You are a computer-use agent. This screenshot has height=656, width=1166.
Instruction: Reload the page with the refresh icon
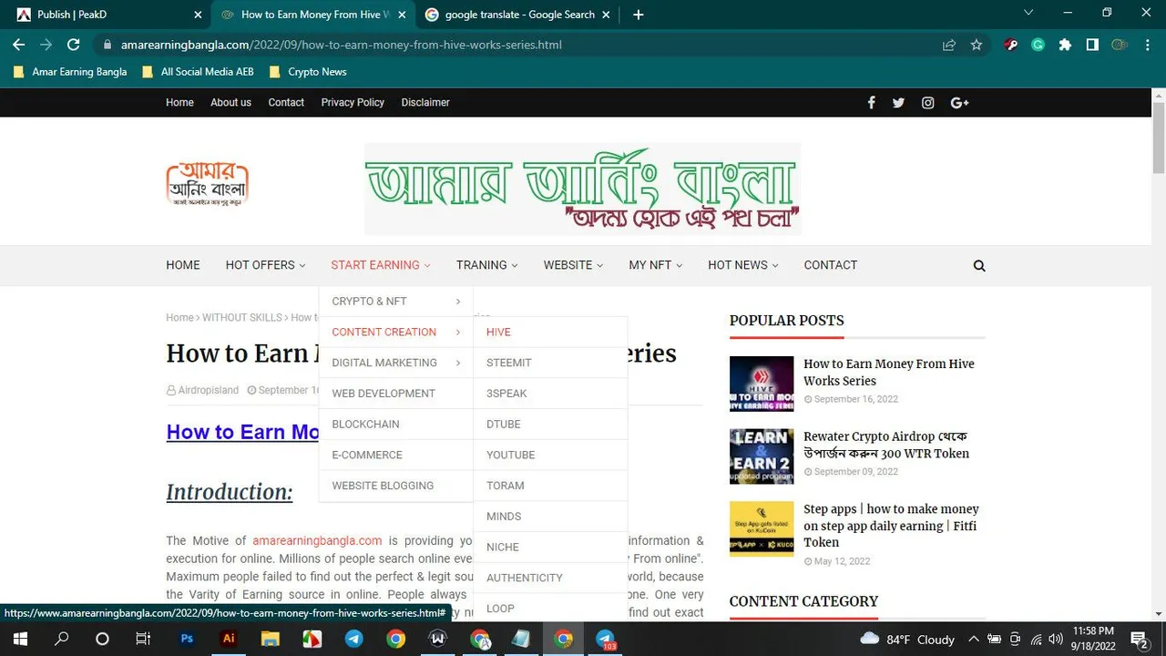coord(74,45)
